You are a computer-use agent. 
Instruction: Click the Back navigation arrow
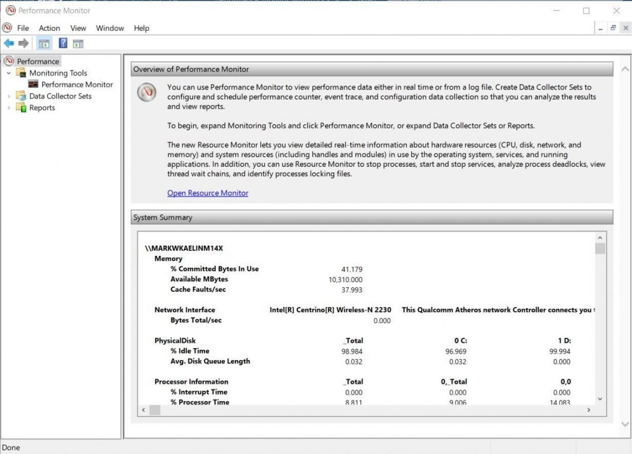coord(9,43)
